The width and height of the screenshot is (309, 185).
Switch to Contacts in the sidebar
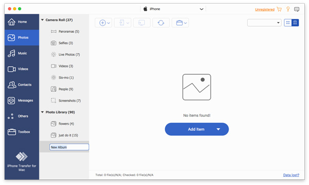coord(22,85)
